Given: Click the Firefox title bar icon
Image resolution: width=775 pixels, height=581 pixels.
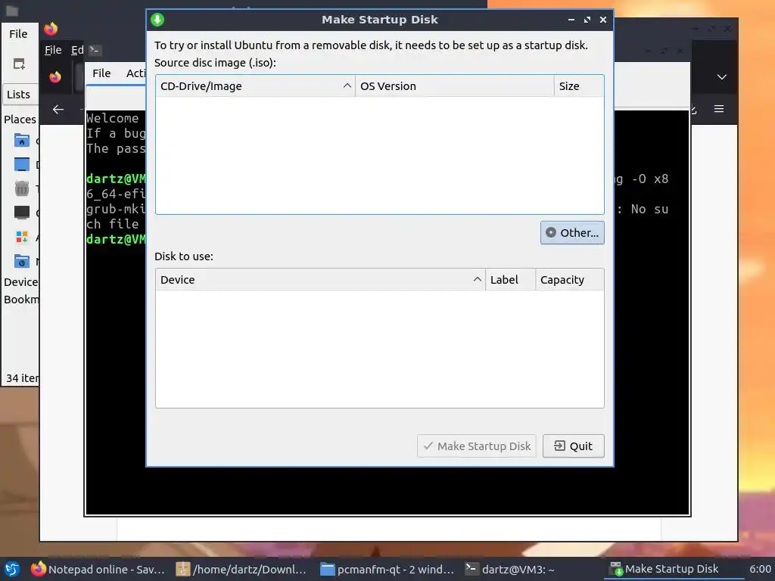Looking at the screenshot, I should tap(51, 30).
